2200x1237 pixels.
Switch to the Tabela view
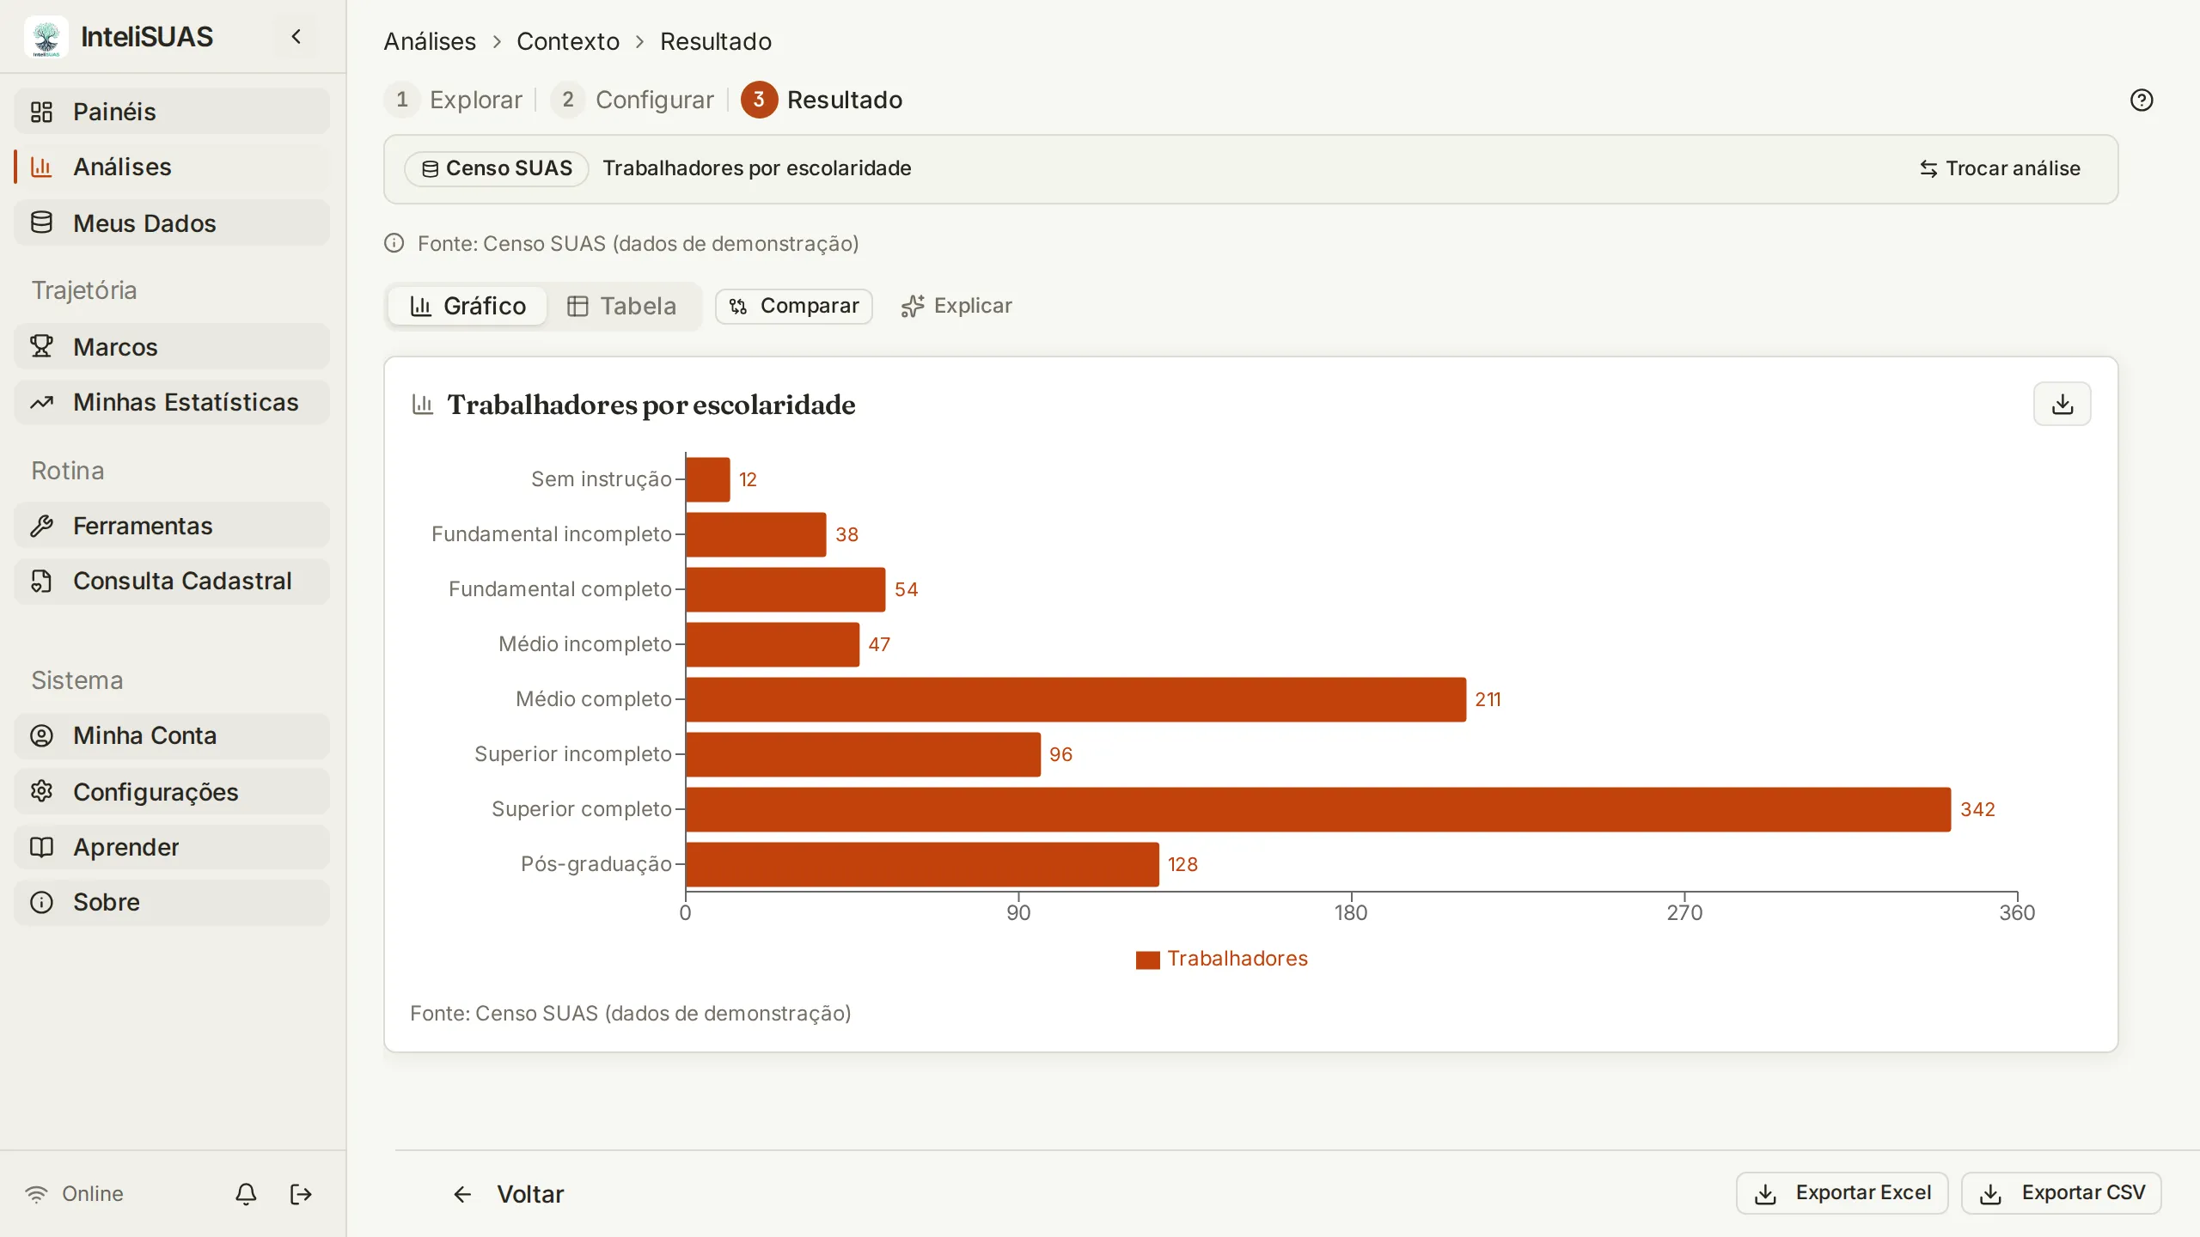[x=622, y=307]
